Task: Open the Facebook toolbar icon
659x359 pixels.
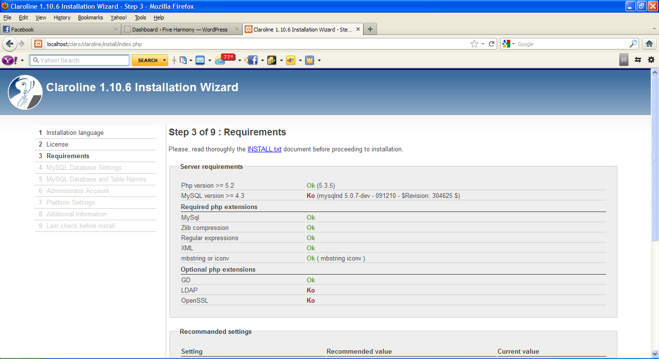Action: [251, 60]
